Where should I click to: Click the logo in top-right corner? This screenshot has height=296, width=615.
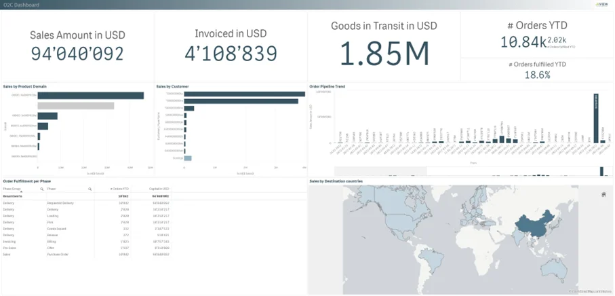coord(601,5)
